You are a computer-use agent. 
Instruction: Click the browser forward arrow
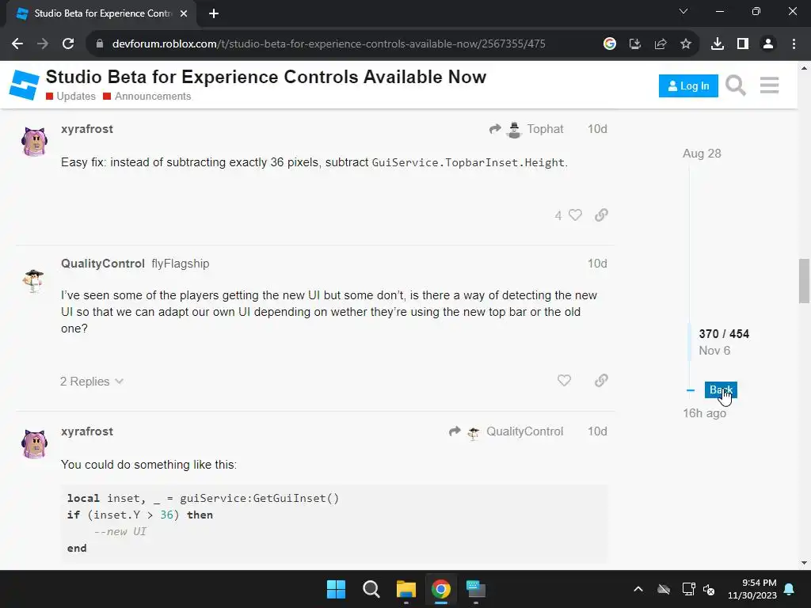[x=43, y=44]
